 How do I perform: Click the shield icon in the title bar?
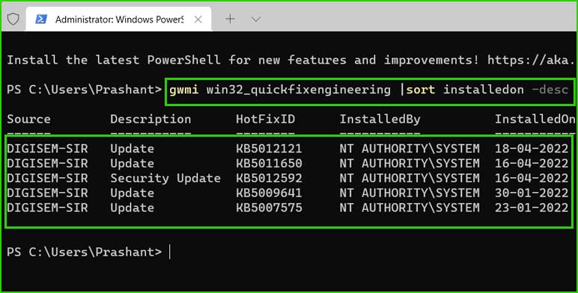(x=13, y=19)
